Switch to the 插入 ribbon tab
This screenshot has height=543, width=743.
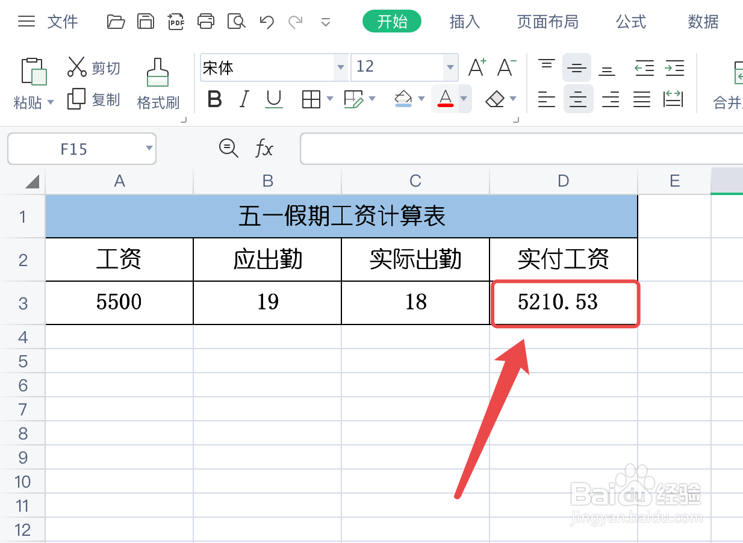pyautogui.click(x=464, y=21)
